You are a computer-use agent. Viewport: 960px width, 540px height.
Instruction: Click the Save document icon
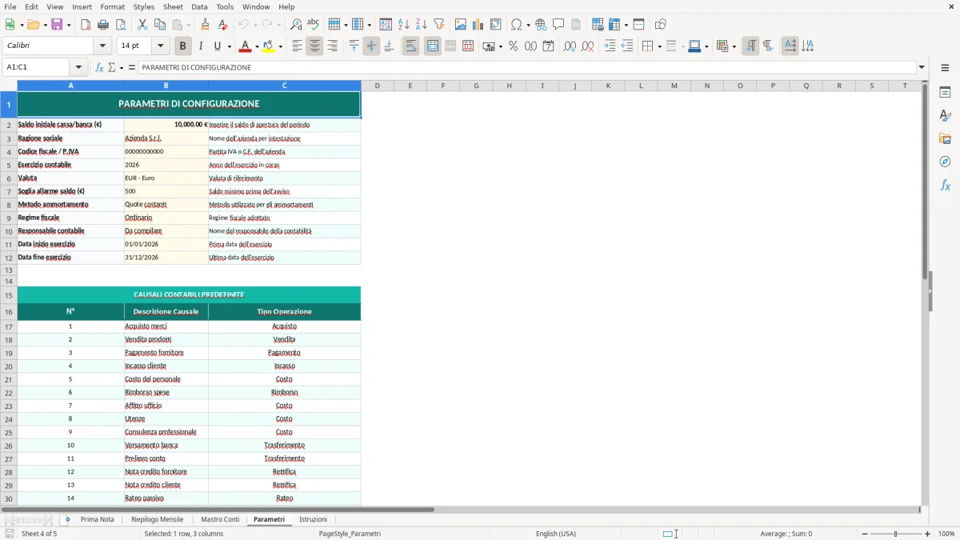57,25
